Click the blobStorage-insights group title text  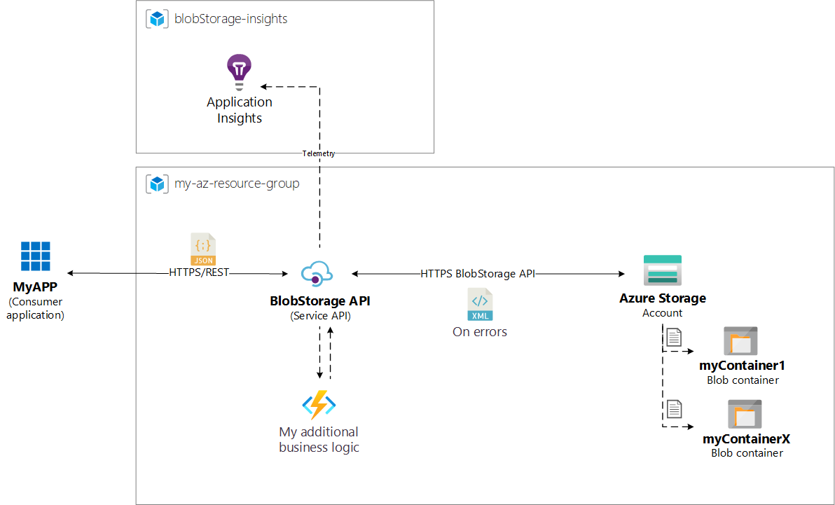tap(230, 19)
